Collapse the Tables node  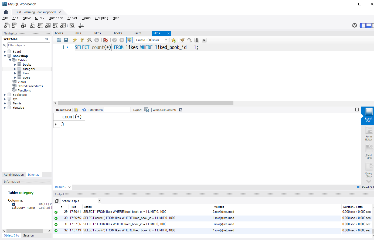pos(10,60)
